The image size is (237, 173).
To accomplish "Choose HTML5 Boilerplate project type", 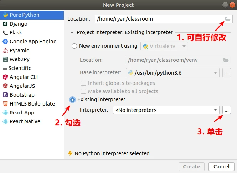I will point(32,104).
